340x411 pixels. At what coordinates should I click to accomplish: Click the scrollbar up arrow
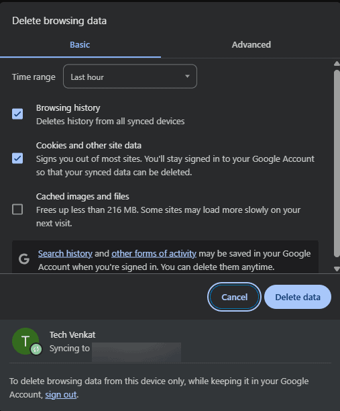[337, 63]
